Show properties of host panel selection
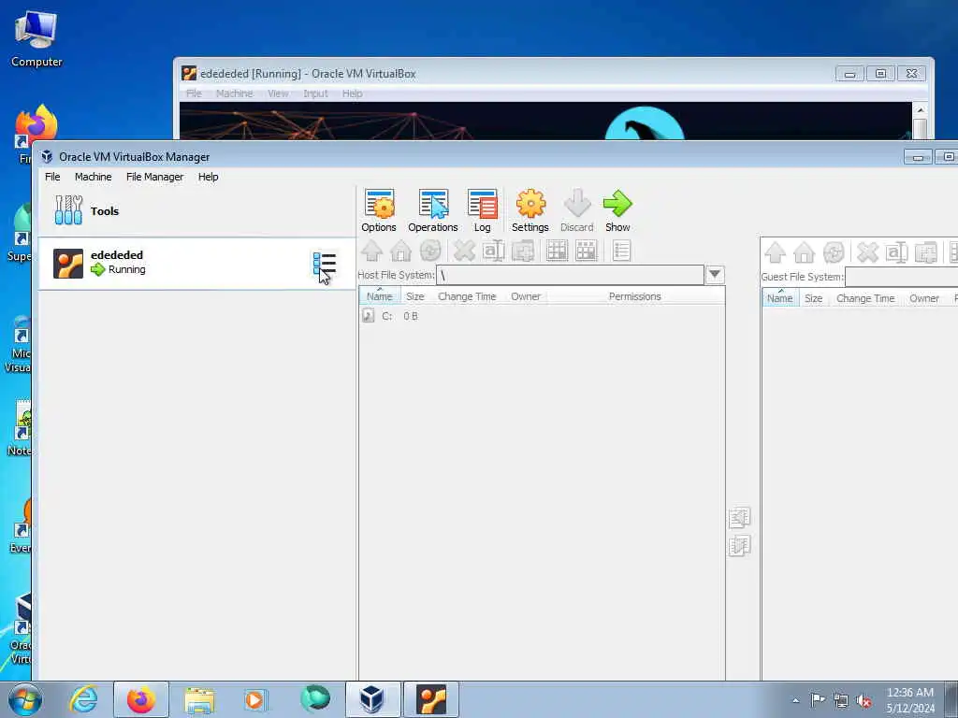Viewport: 958px width, 718px height. point(621,251)
